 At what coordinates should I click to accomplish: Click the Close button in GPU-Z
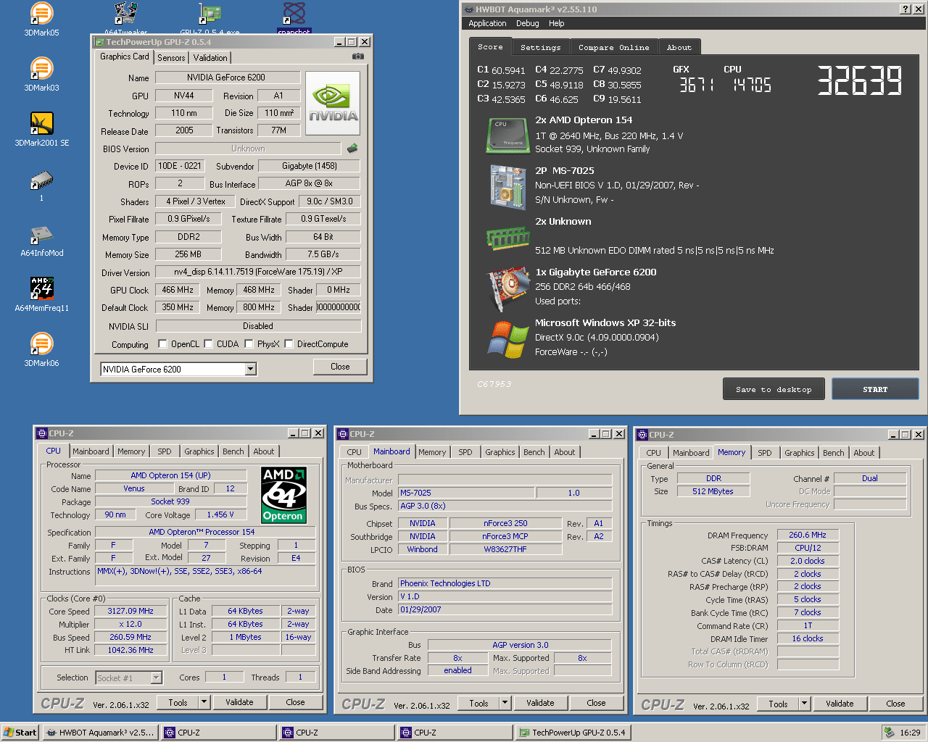point(340,367)
